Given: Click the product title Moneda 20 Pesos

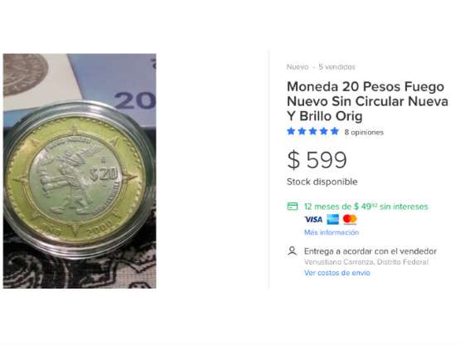Looking at the screenshot, I should tap(368, 101).
